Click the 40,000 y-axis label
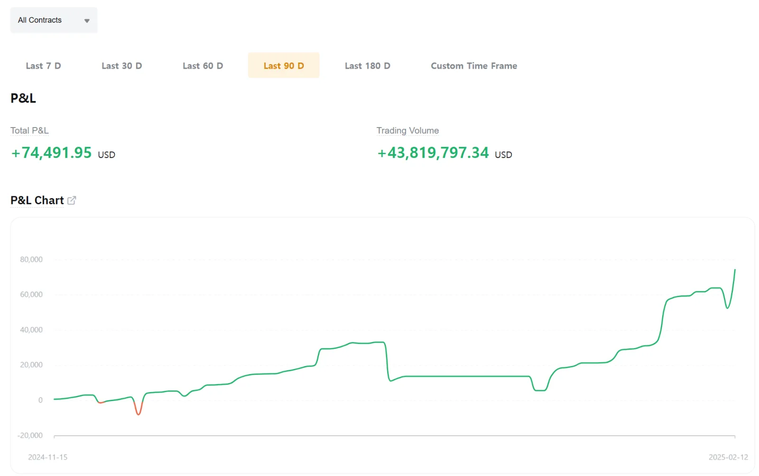 click(x=31, y=330)
